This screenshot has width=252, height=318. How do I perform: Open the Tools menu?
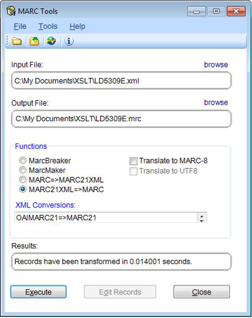point(48,27)
